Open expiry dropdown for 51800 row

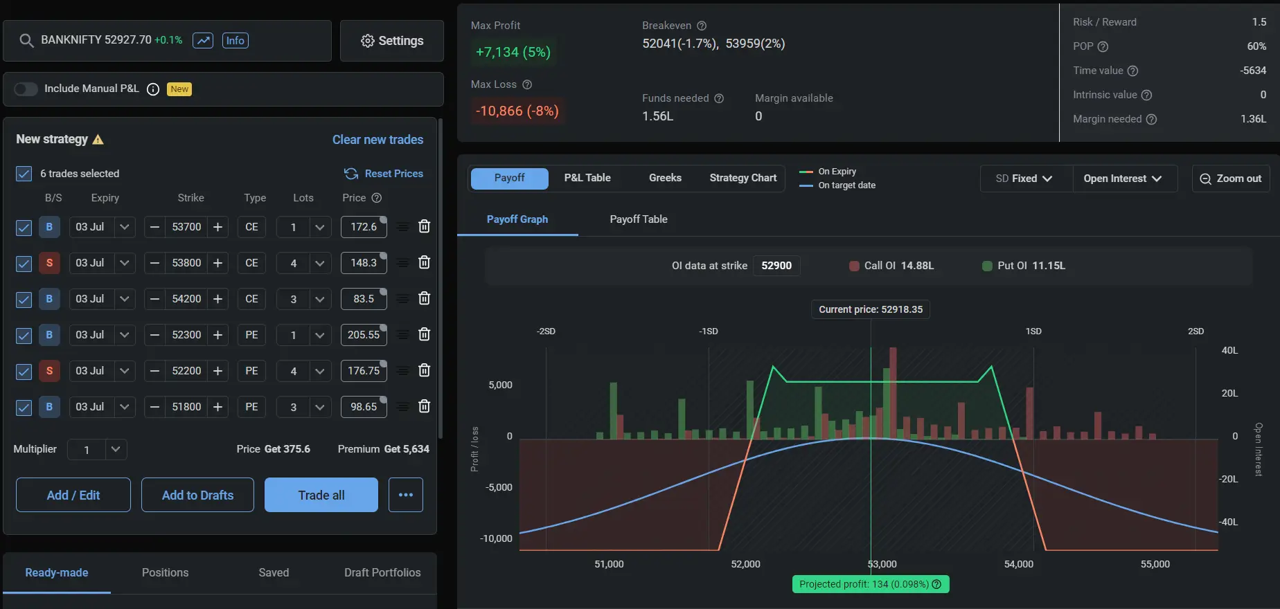124,407
